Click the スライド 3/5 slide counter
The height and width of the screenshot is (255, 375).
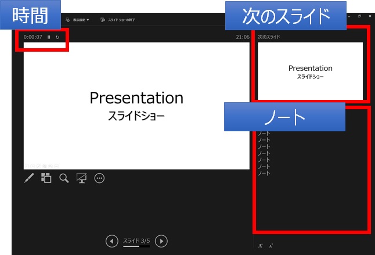136,239
